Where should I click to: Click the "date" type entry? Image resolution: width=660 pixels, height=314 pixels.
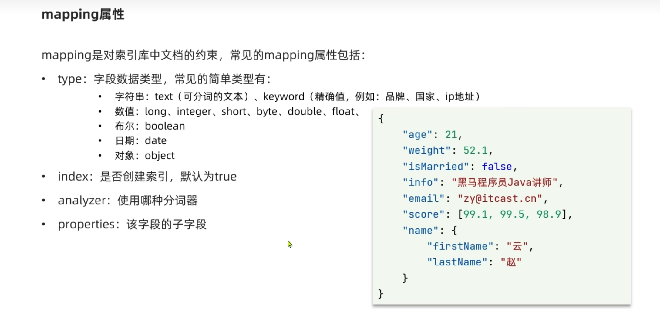(156, 140)
